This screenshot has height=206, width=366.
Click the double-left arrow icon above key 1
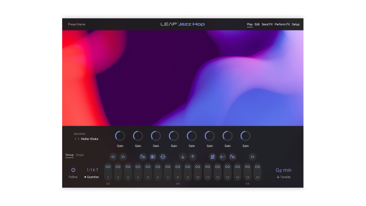[x=113, y=157]
